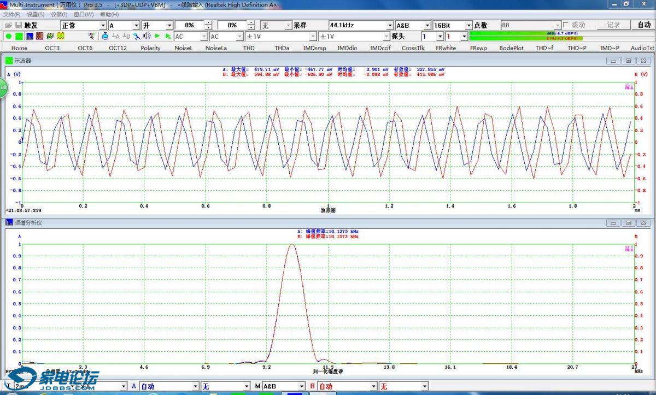Open the red probe 1 dropdown
Viewport: 656px width, 395px height.
[x=465, y=36]
